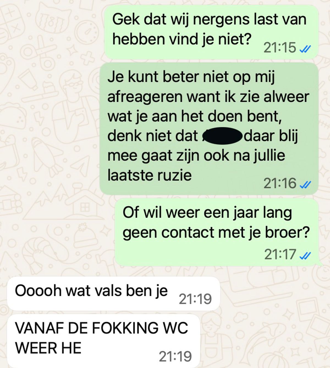
Task: Tap the 21:15 timestamp
Action: click(x=280, y=48)
